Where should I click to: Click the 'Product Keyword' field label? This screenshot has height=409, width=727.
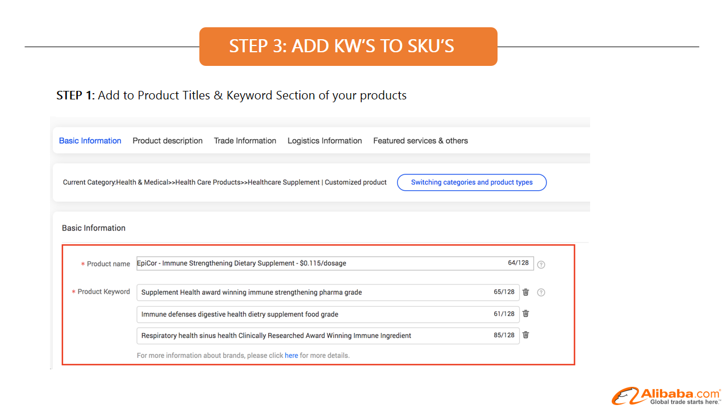(104, 291)
